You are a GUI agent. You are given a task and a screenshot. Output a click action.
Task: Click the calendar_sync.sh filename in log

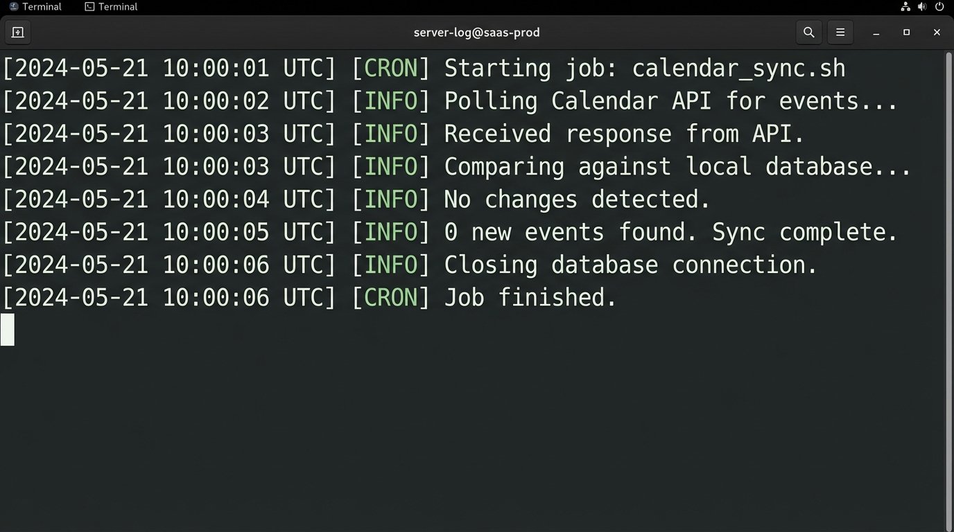pyautogui.click(x=738, y=69)
